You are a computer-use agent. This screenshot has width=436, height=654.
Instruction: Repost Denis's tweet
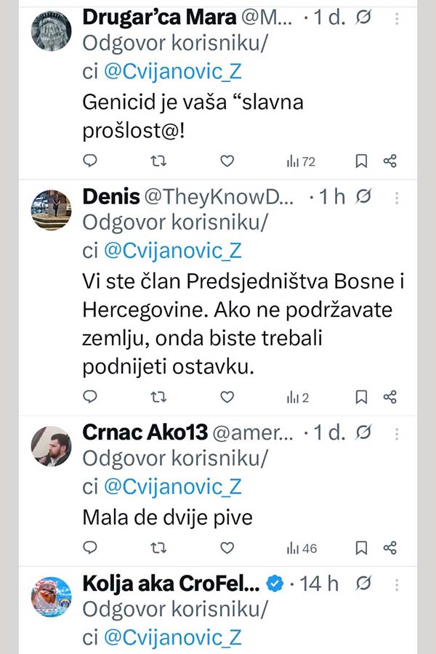tap(158, 397)
